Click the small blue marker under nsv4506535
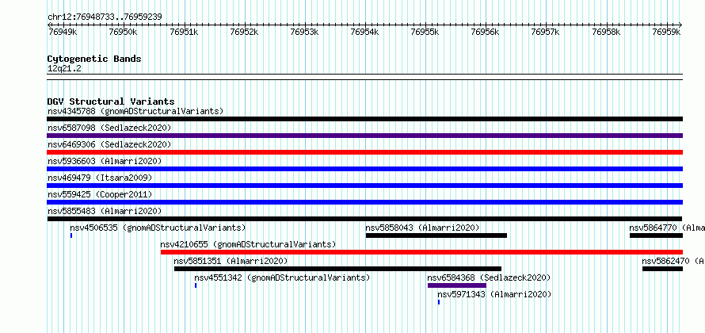705x333 pixels. point(71,235)
